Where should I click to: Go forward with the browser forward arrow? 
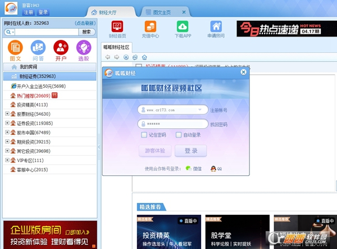tap(117, 57)
